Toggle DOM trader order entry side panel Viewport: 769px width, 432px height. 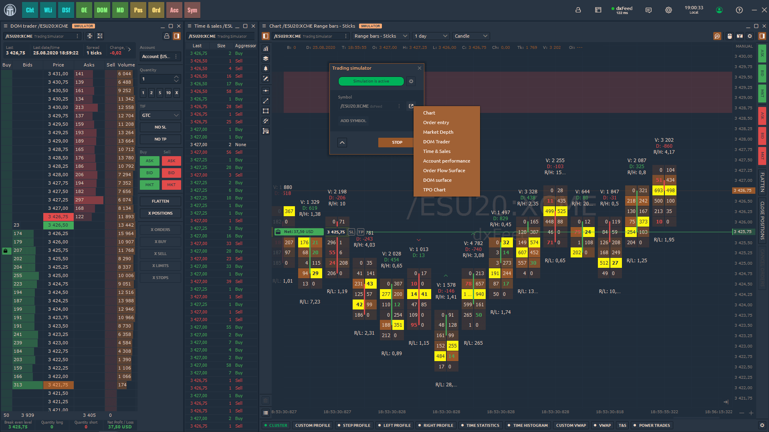177,36
